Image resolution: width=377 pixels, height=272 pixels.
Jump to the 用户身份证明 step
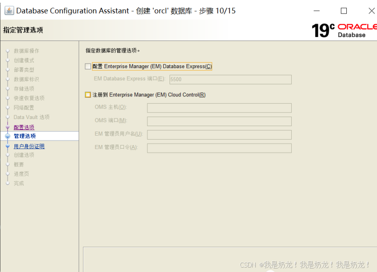[x=29, y=146]
